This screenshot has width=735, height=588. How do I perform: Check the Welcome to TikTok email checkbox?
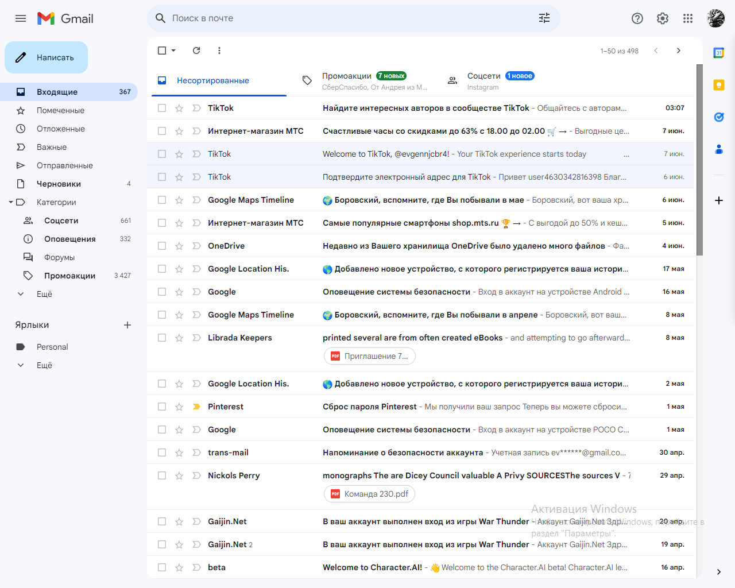click(162, 154)
